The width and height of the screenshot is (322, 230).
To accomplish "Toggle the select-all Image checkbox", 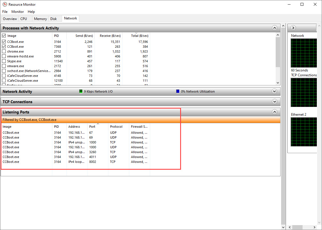I will (4, 36).
